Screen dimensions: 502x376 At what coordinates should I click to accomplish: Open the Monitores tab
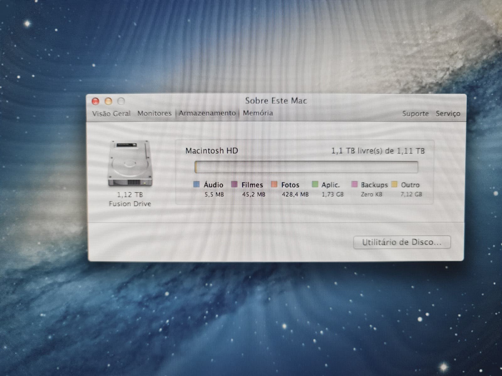(154, 113)
